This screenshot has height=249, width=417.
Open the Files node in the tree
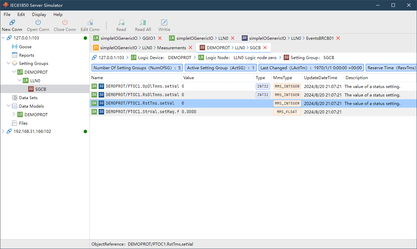23,123
